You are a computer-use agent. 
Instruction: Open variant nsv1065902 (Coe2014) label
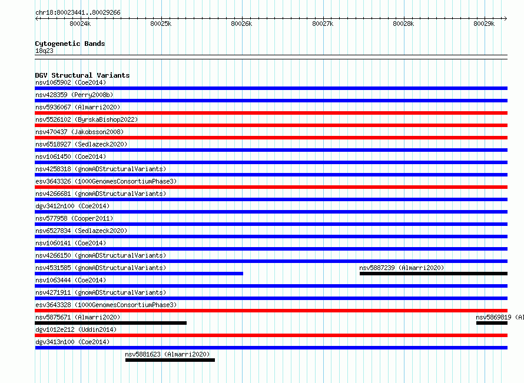(71, 82)
